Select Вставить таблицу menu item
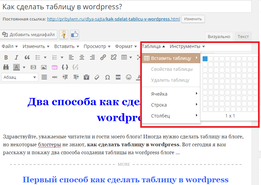The height and width of the screenshot is (185, 261). click(171, 58)
